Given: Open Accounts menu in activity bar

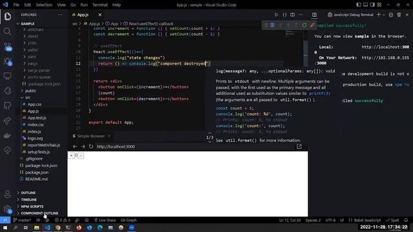Looking at the screenshot, I should coord(7,194).
